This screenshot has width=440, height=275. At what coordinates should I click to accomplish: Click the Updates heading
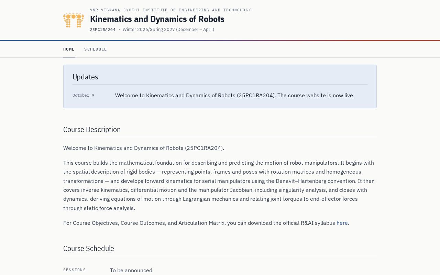[x=85, y=77]
